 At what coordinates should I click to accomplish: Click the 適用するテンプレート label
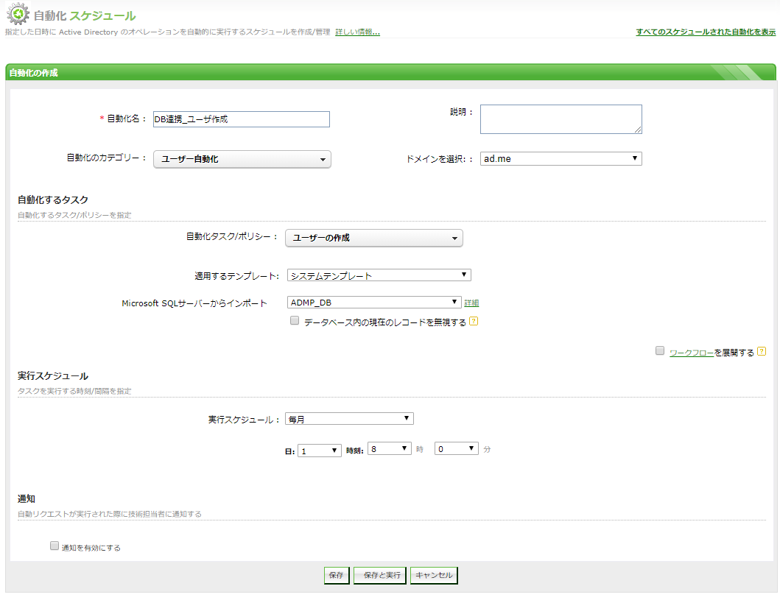(x=236, y=276)
